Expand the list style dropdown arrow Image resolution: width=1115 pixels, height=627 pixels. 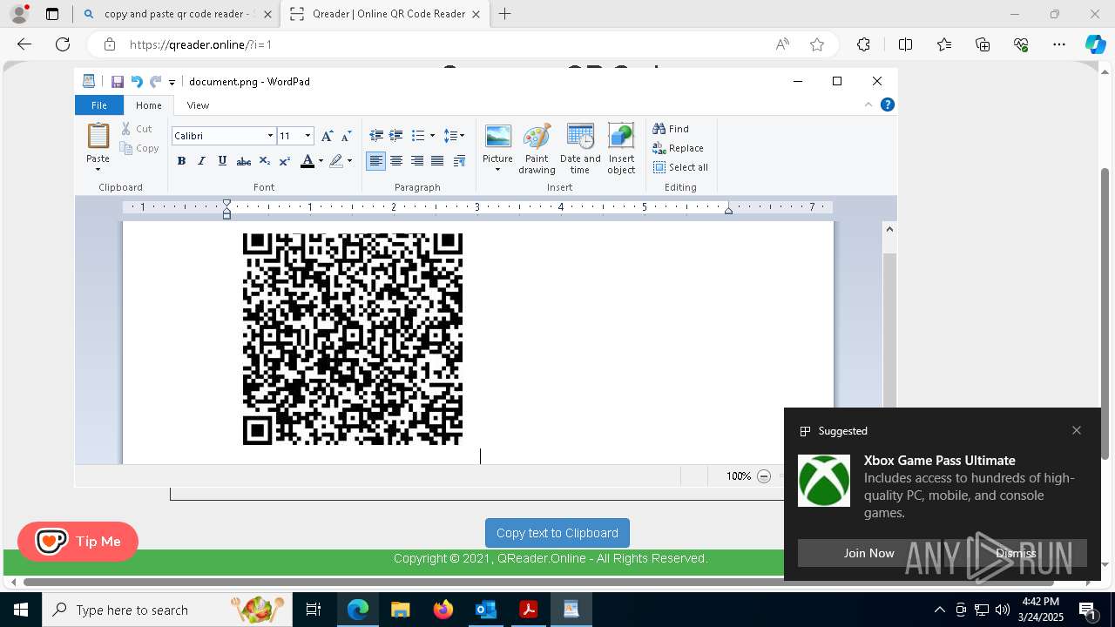point(432,136)
